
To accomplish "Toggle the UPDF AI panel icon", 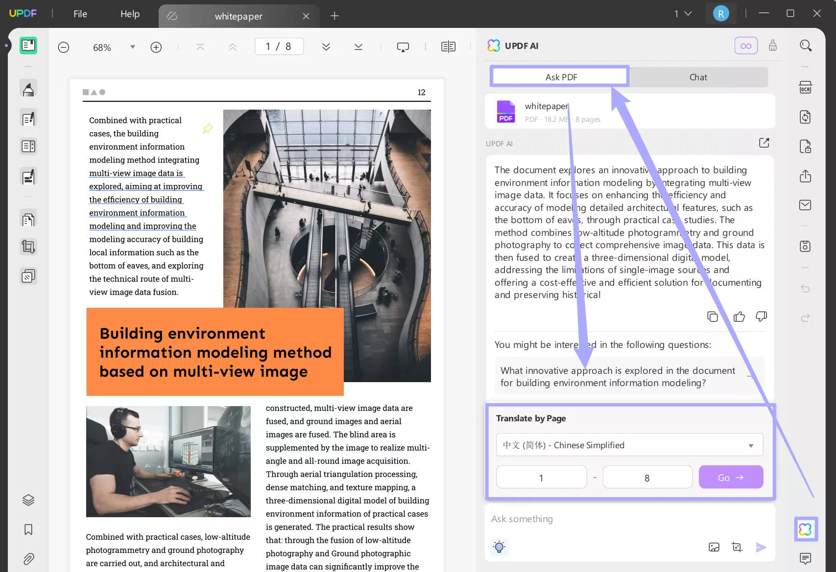I will coord(806,529).
